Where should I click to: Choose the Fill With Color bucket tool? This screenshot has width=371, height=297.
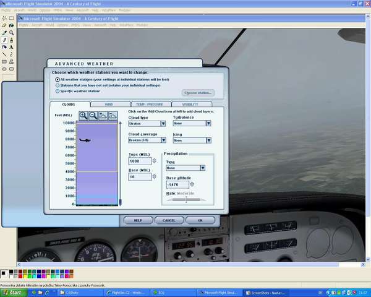11,25
